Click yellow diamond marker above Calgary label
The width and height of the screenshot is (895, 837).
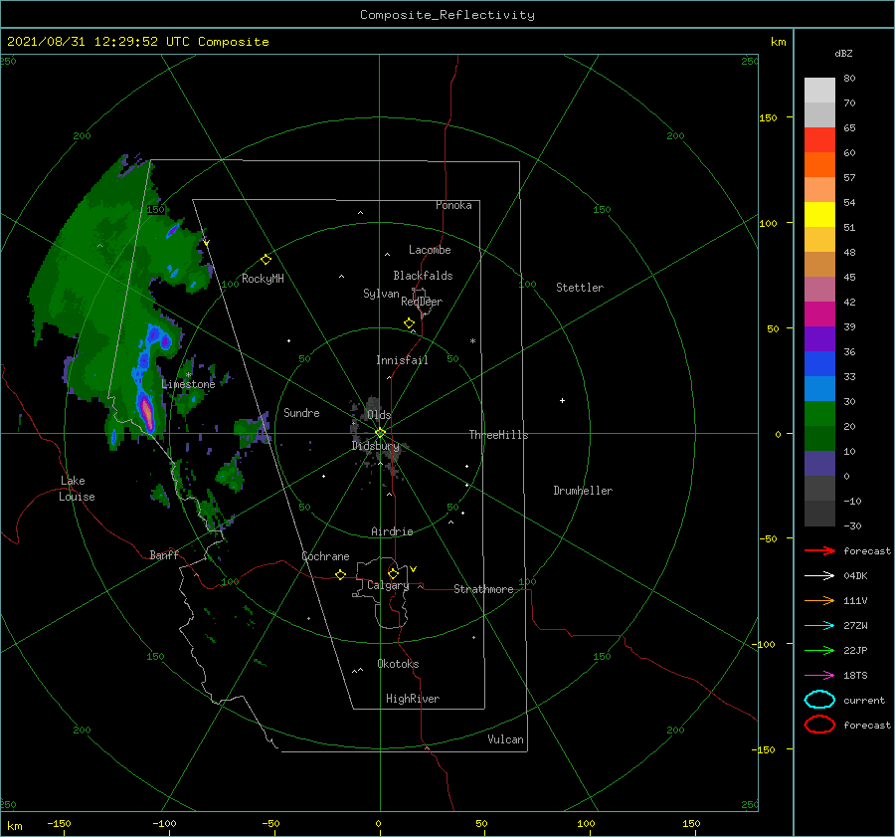[393, 573]
